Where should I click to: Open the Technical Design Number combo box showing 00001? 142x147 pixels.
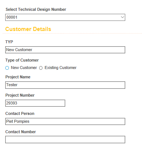[65, 17]
